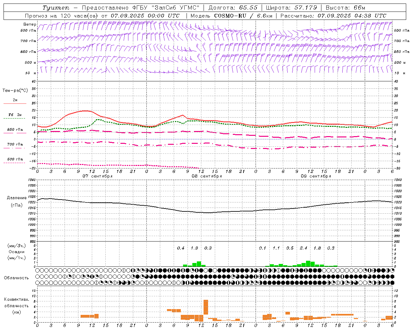Click the "2.4" three-hour precipitation value
Image resolution: width=411 pixels, height=328 pixels.
(x=303, y=248)
